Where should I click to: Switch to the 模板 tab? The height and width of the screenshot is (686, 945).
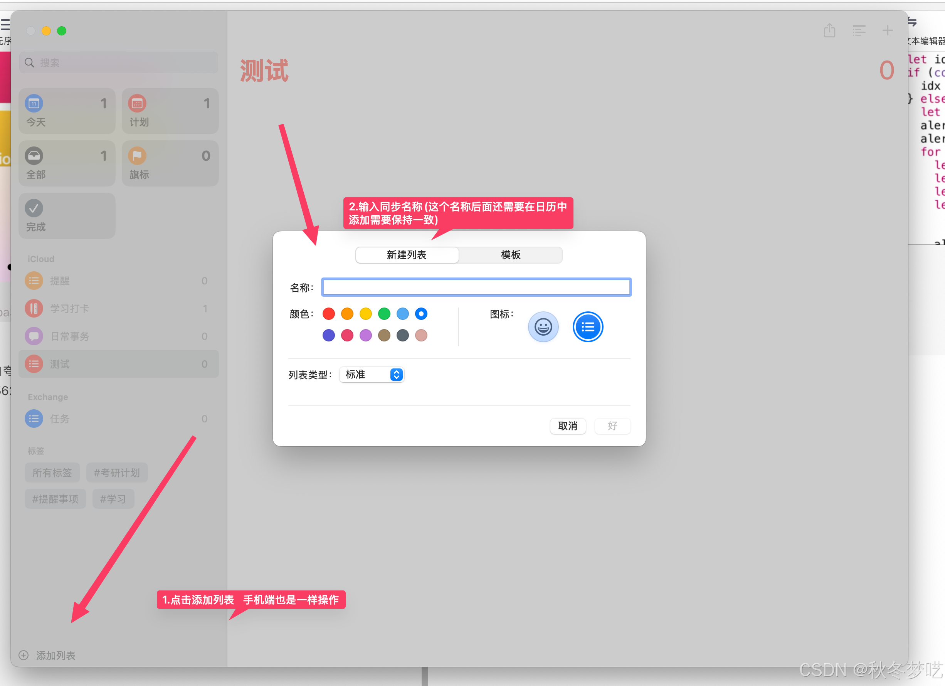click(x=510, y=255)
